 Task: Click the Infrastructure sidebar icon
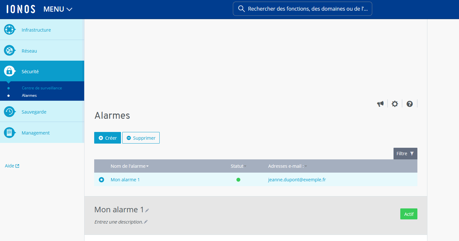(9, 30)
